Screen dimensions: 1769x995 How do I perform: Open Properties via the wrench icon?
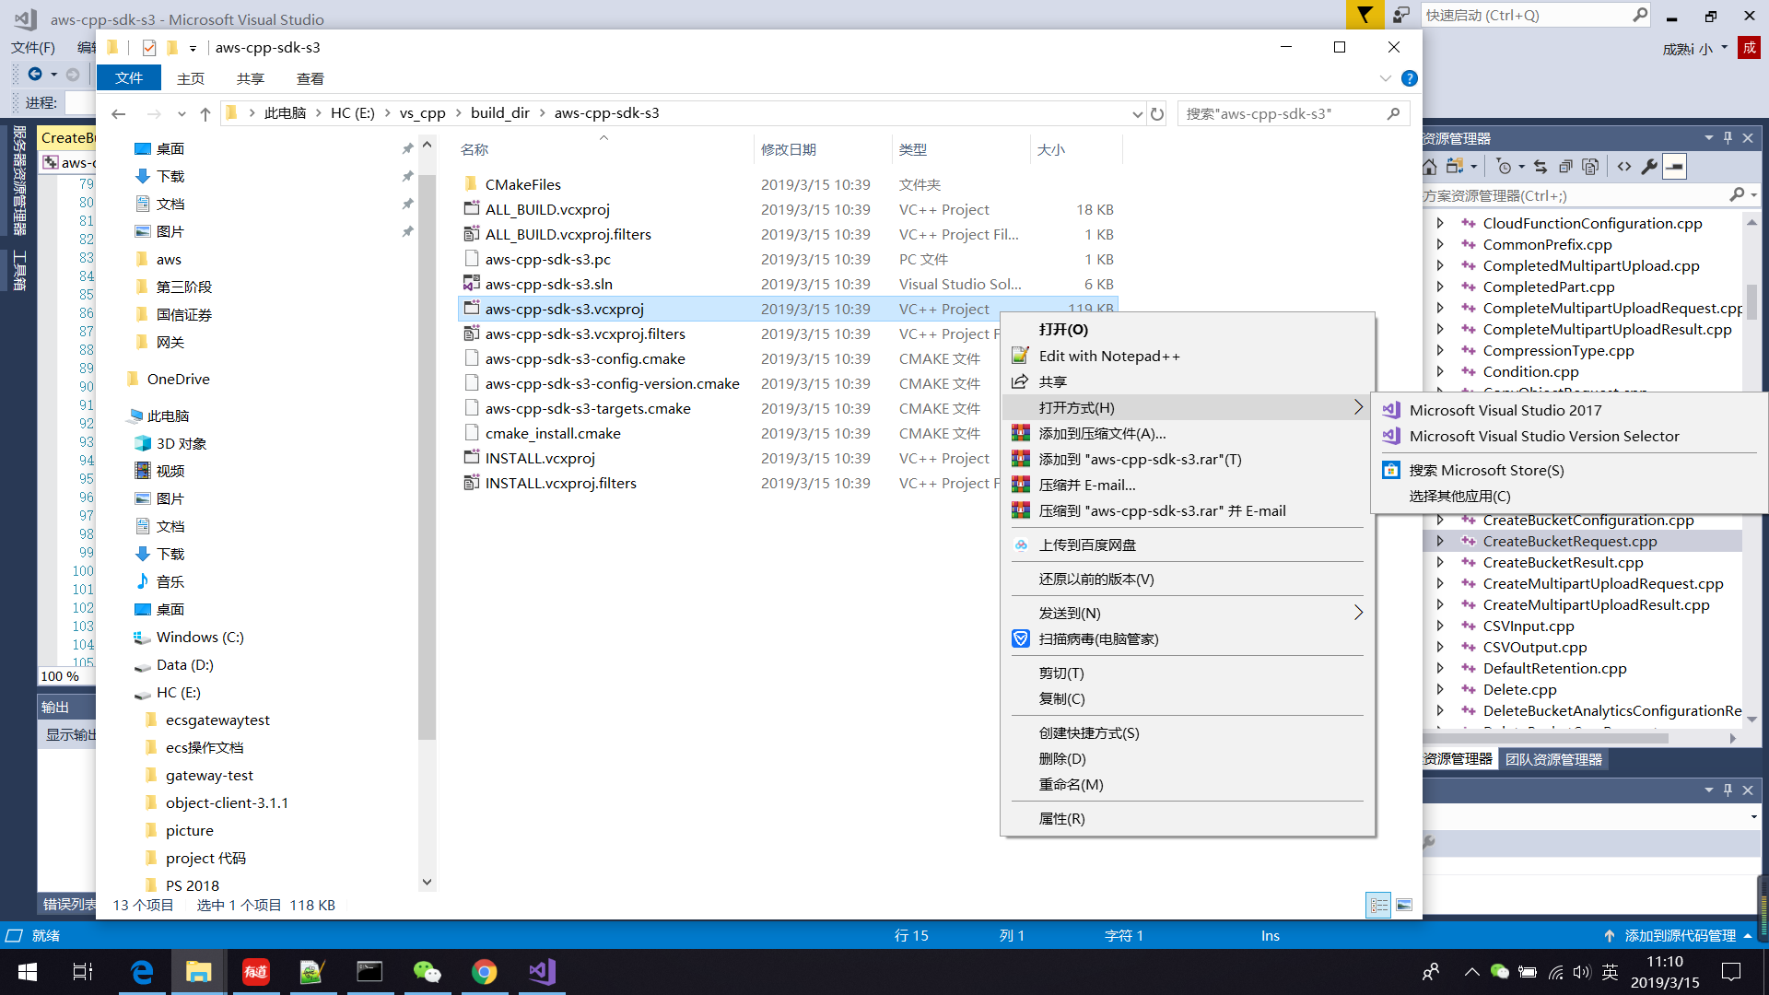click(1650, 168)
